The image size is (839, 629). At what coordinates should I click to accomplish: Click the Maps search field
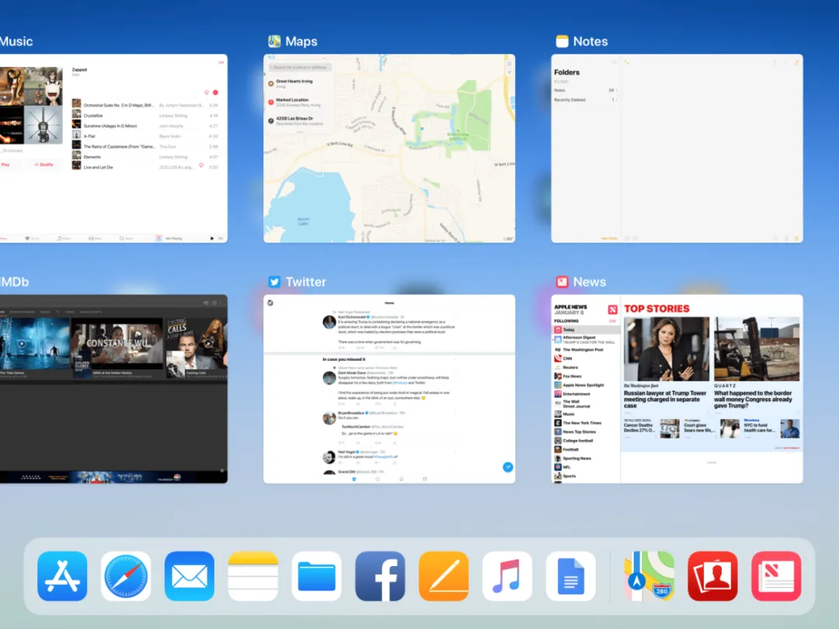(x=300, y=67)
